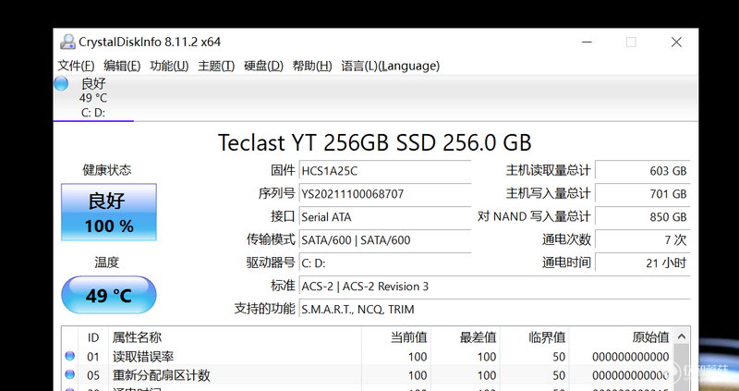The width and height of the screenshot is (739, 391).
Task: Click the 固件 label
Action: click(283, 170)
